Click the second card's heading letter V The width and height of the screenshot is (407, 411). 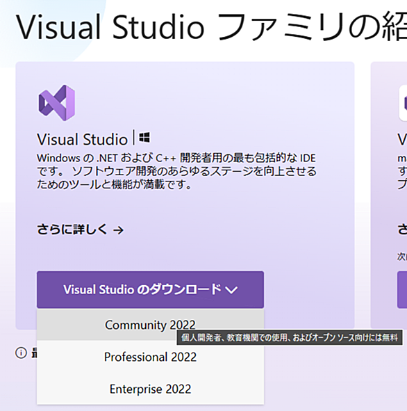point(402,139)
